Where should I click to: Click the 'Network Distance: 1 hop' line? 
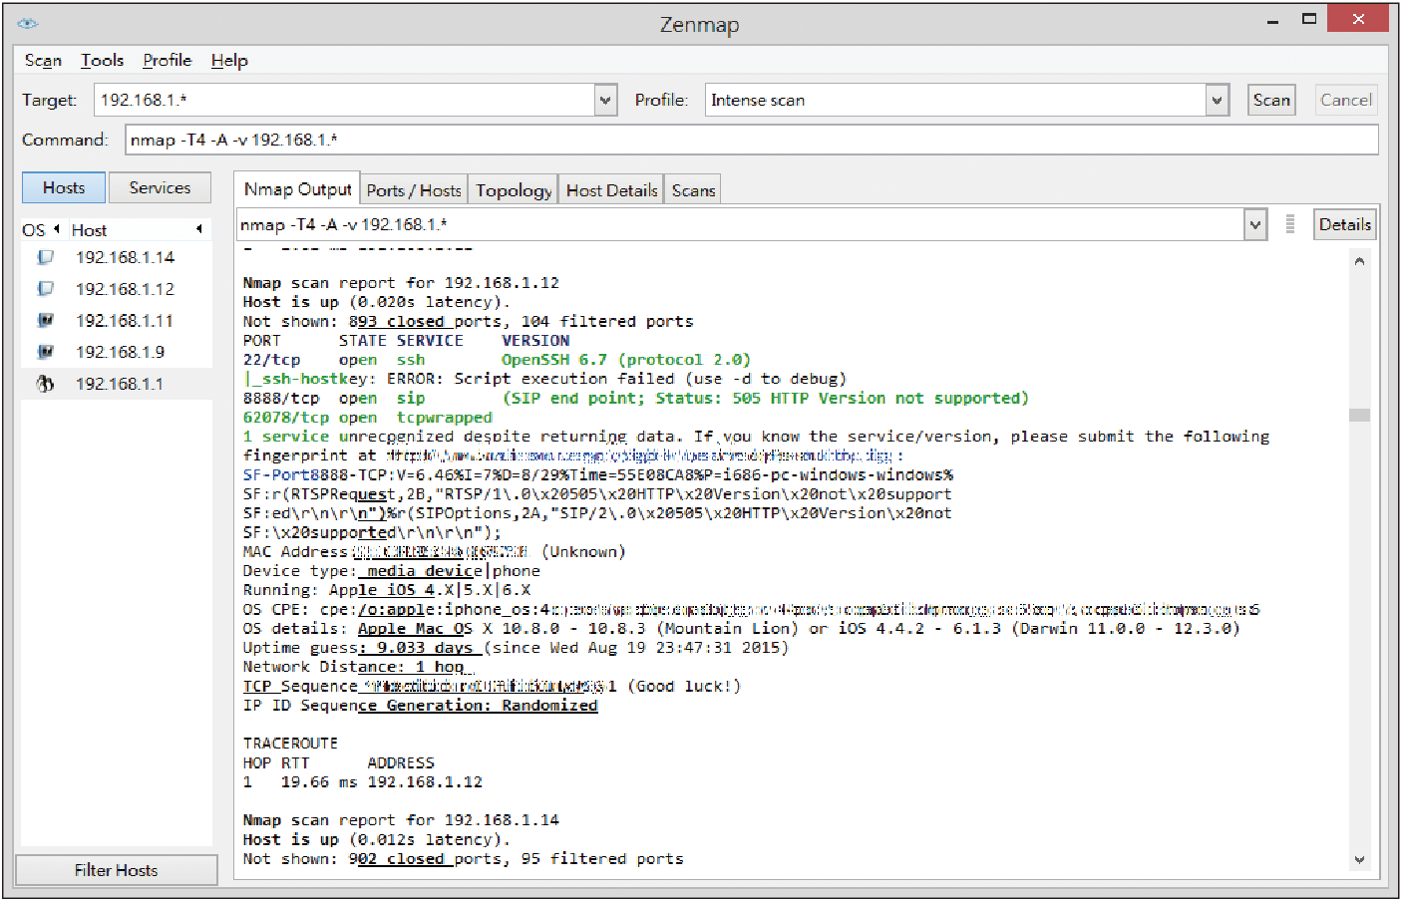point(354,667)
